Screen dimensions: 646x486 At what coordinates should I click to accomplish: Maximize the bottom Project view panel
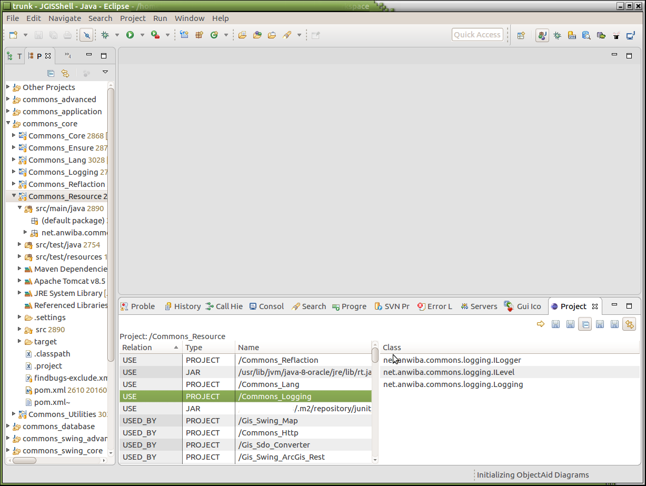click(629, 306)
